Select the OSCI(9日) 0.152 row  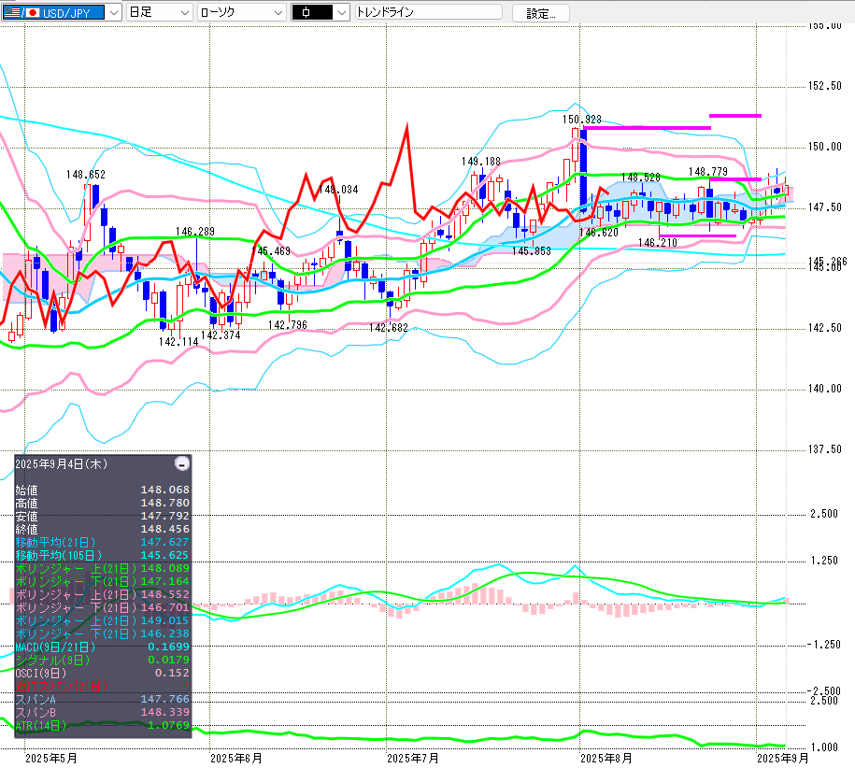click(x=103, y=673)
